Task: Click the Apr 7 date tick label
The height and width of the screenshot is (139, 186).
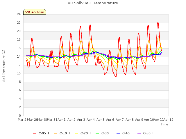Action: (x=120, y=120)
